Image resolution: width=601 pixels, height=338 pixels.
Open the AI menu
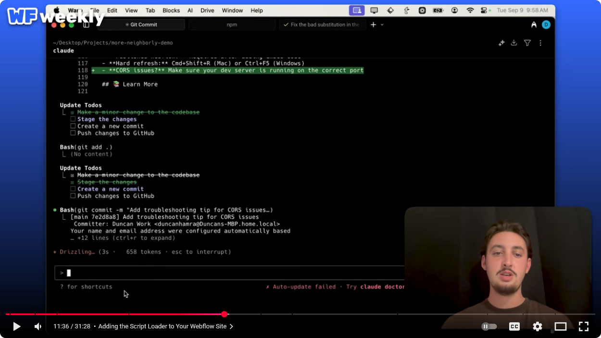coord(190,10)
